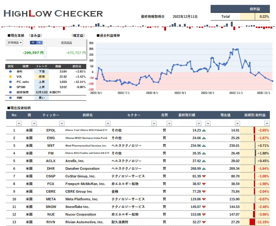Viewport: 276px width, 226px height.
Task: Click the 売買 column header
Action: [164, 115]
